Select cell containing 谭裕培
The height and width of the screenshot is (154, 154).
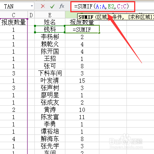pyautogui.click(x=50, y=131)
